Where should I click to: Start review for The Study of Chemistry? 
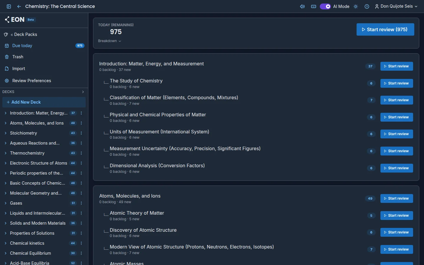397,83
